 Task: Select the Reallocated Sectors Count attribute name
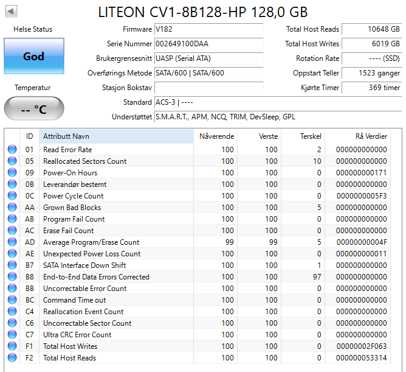click(x=84, y=161)
